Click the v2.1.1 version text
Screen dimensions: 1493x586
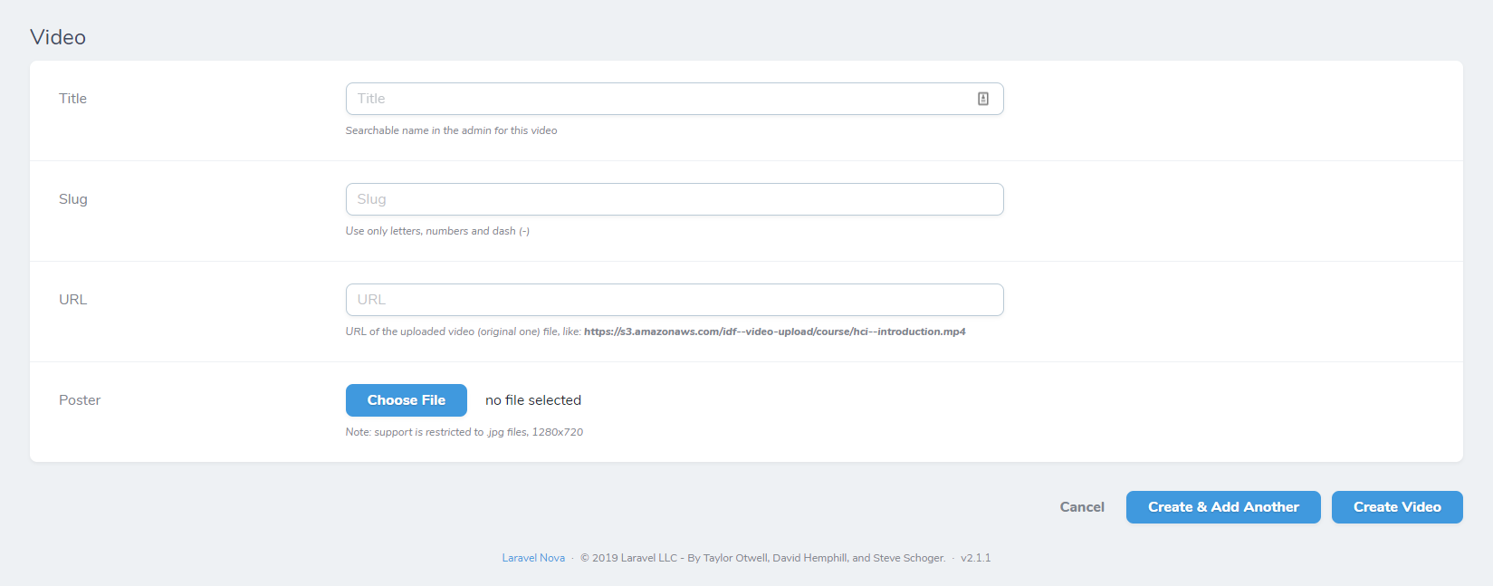click(x=976, y=558)
